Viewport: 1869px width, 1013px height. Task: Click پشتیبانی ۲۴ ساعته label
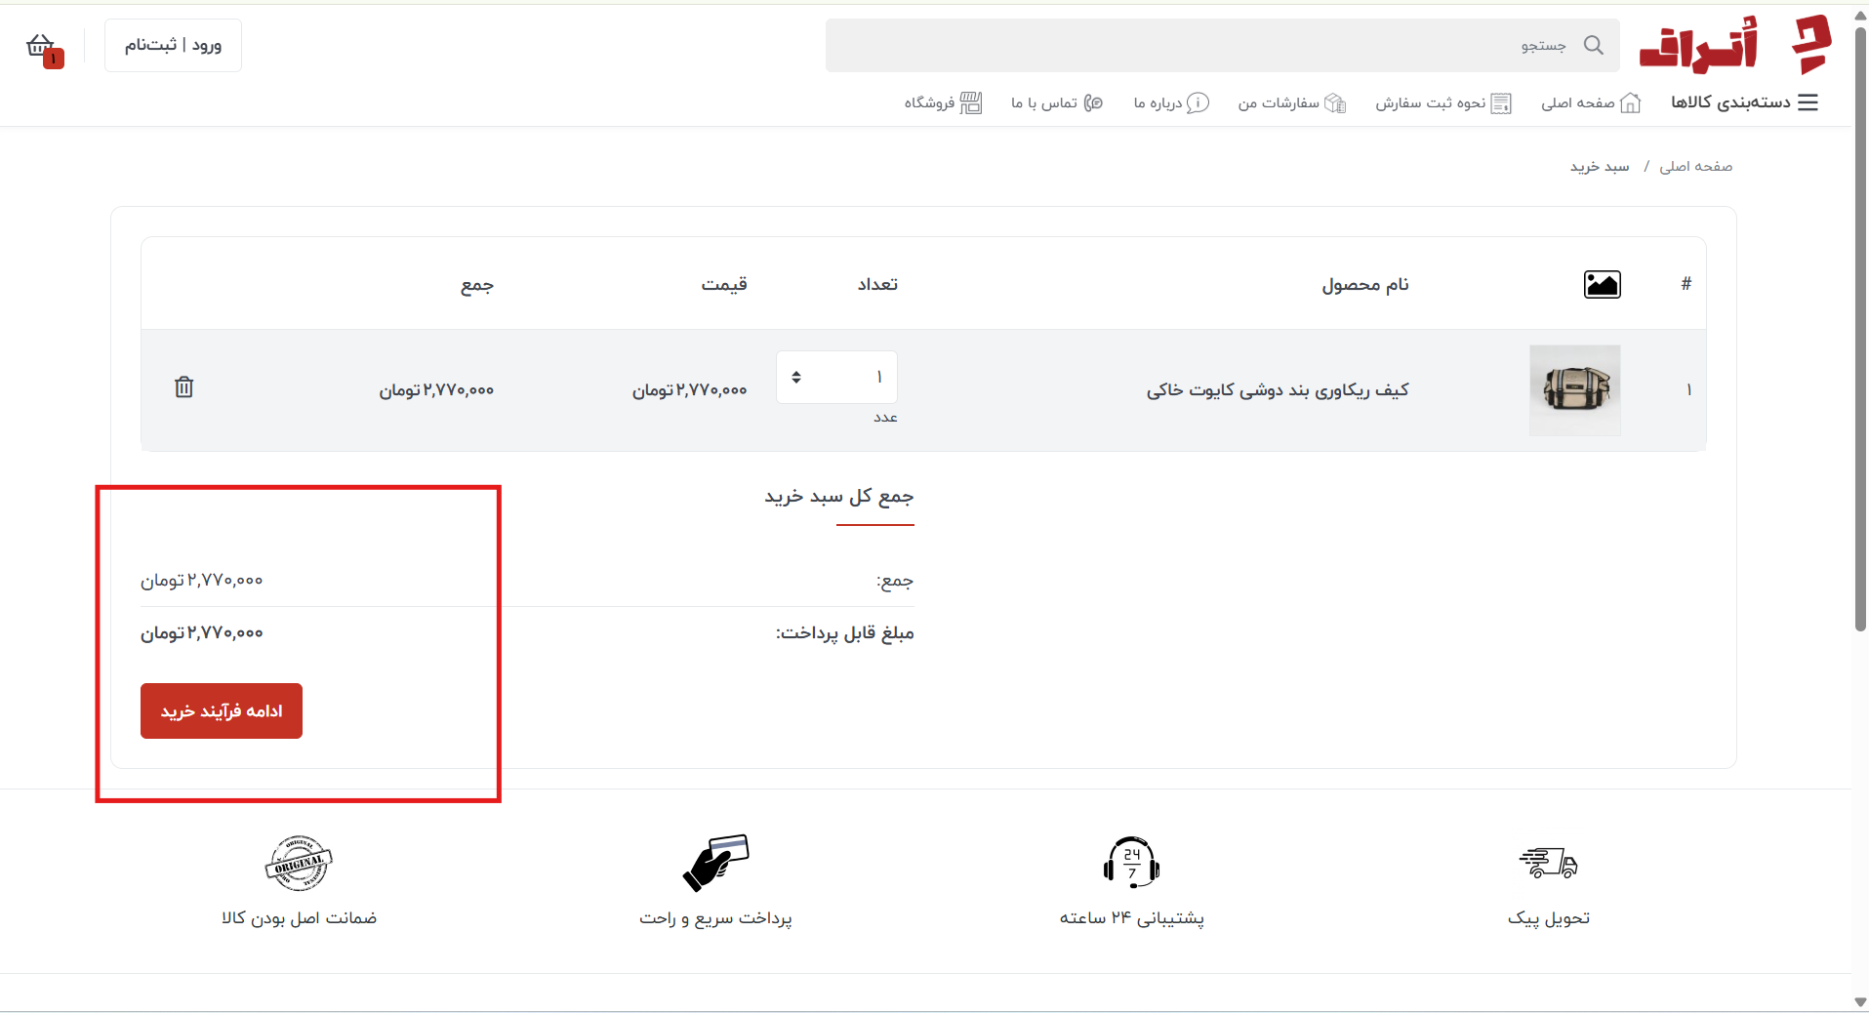tap(1132, 918)
